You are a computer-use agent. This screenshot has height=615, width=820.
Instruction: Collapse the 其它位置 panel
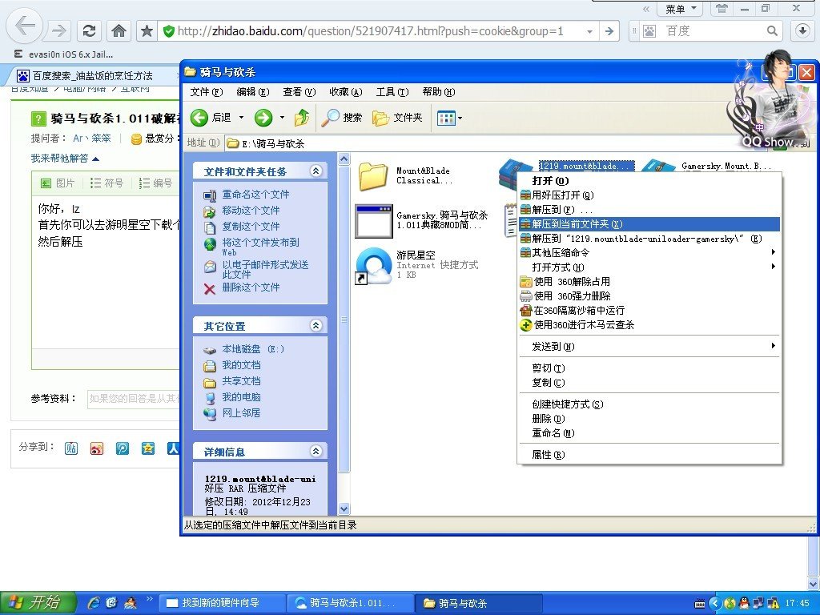(x=316, y=326)
